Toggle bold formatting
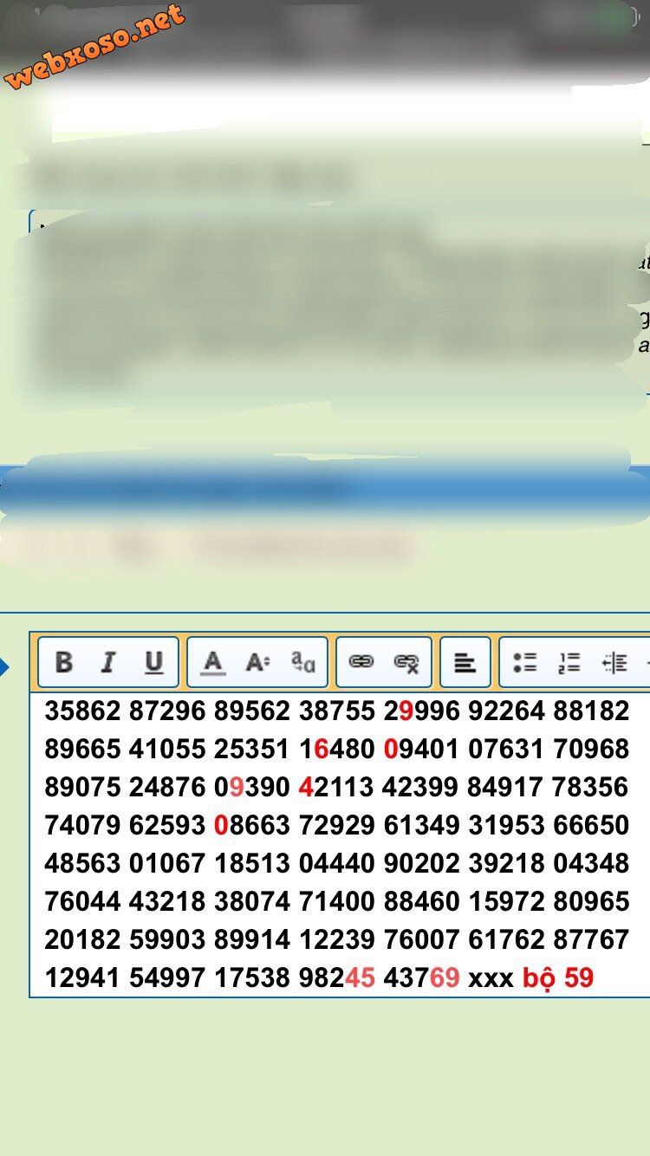Image resolution: width=650 pixels, height=1156 pixels. tap(63, 663)
